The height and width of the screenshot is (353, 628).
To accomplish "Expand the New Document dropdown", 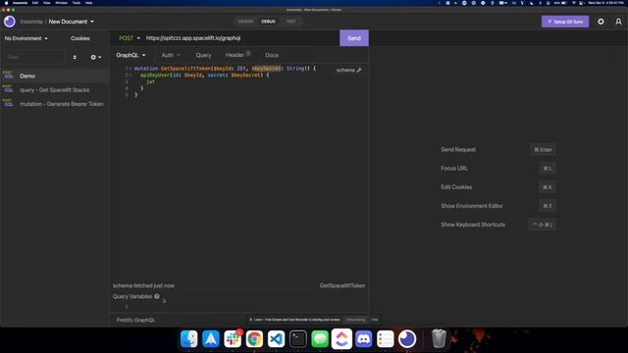I will (x=72, y=22).
